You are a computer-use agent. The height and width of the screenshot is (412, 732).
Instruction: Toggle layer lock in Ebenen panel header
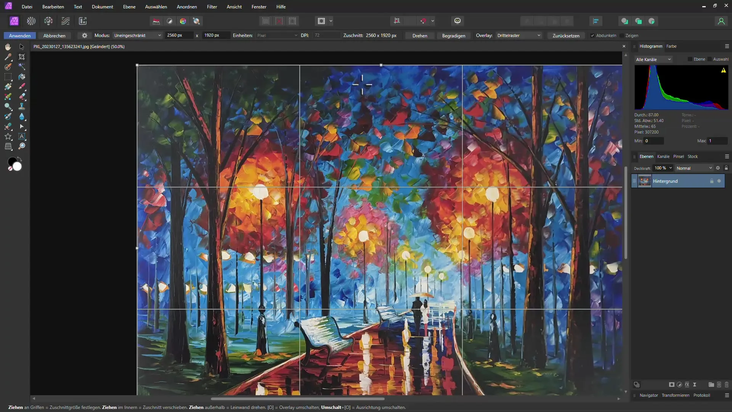click(726, 168)
